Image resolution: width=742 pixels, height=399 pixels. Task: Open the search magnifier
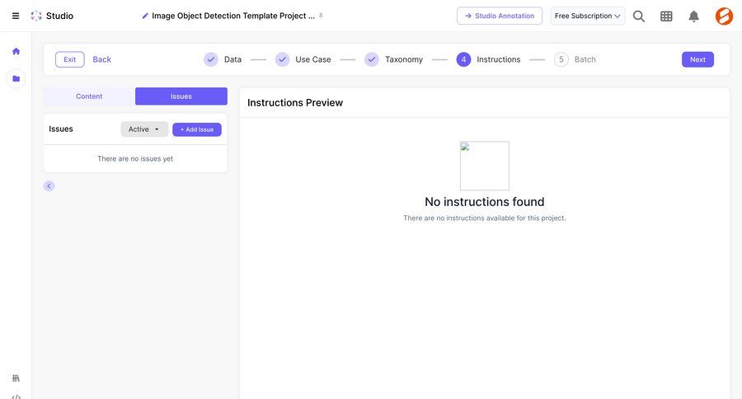click(x=639, y=16)
